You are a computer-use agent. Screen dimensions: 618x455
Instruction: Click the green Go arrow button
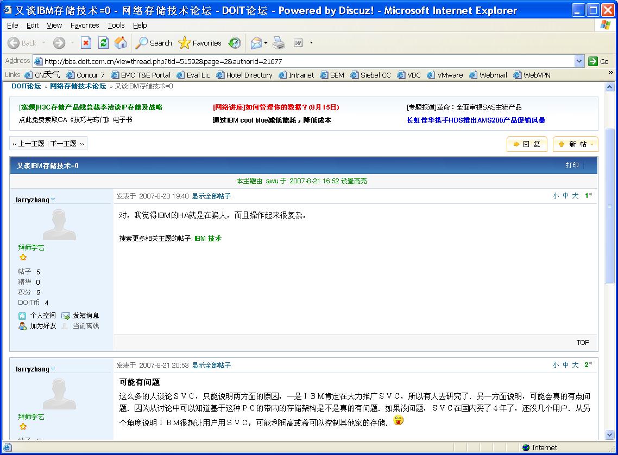pos(598,61)
